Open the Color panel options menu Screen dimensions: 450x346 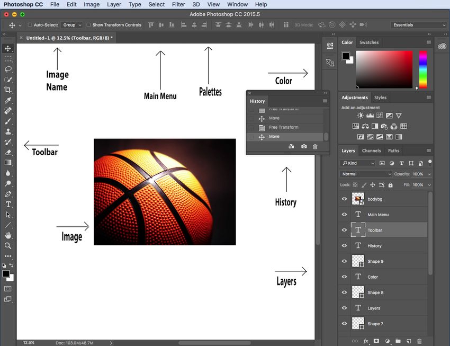(x=428, y=42)
